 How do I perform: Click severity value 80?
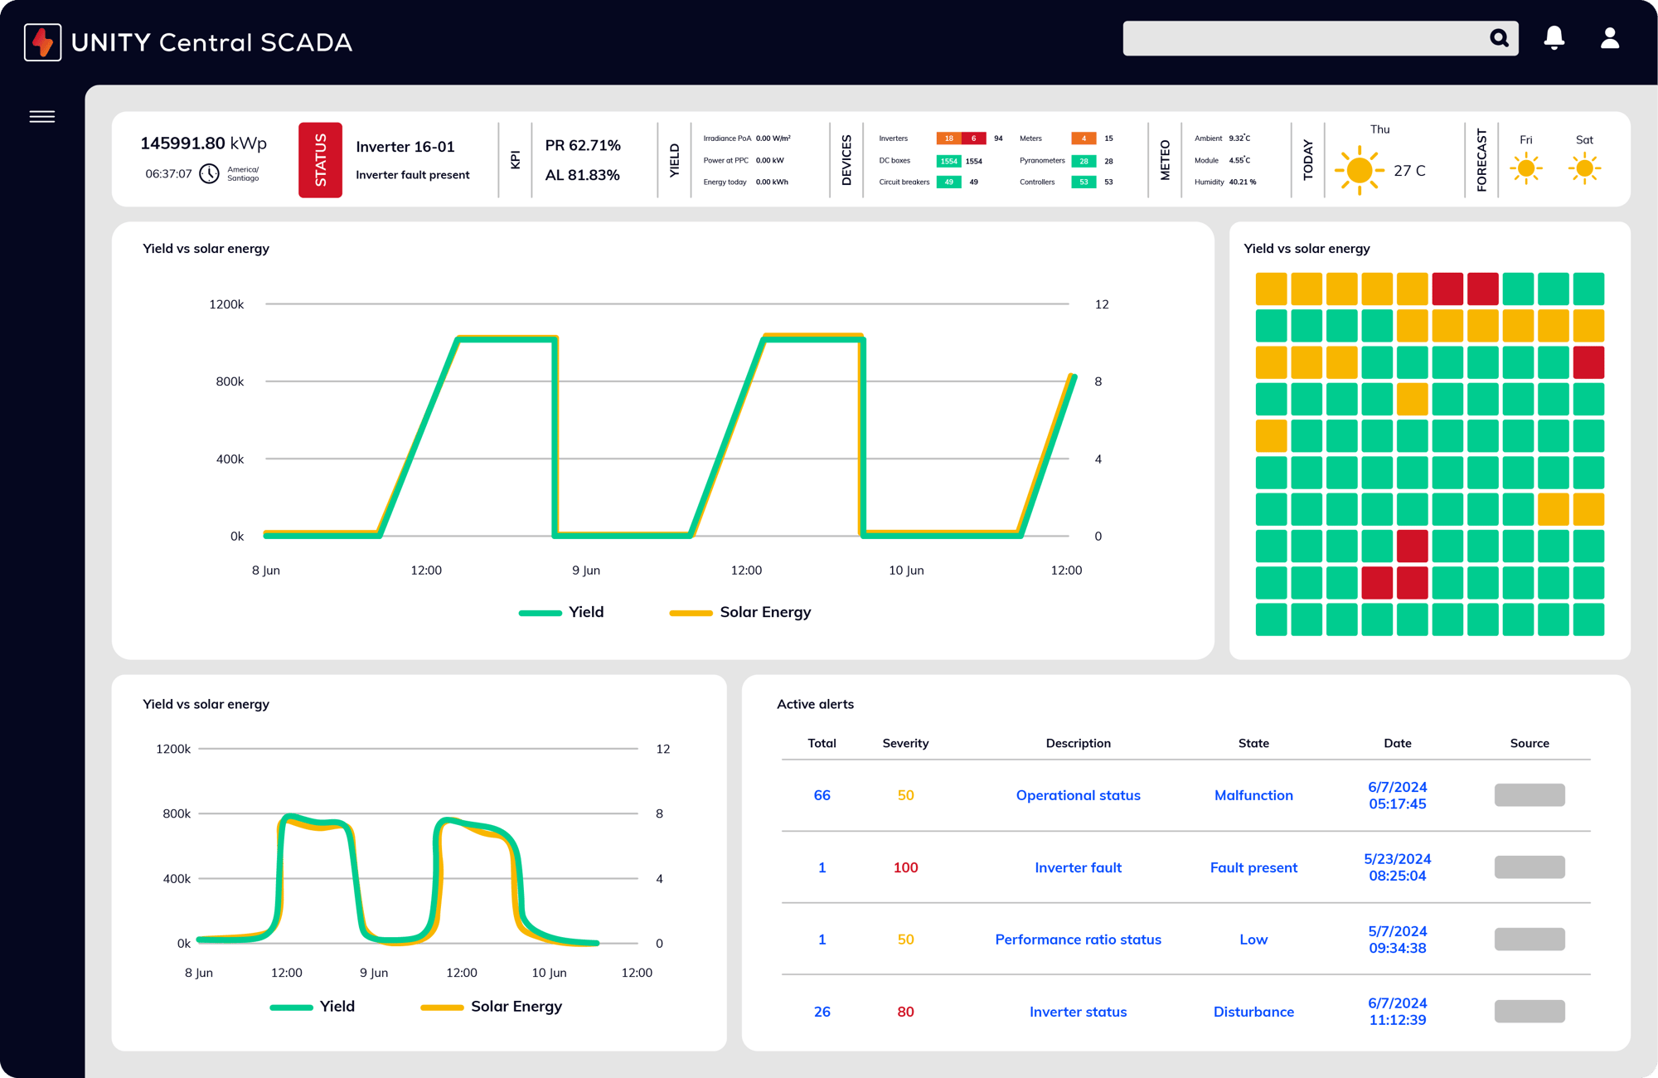click(905, 1012)
